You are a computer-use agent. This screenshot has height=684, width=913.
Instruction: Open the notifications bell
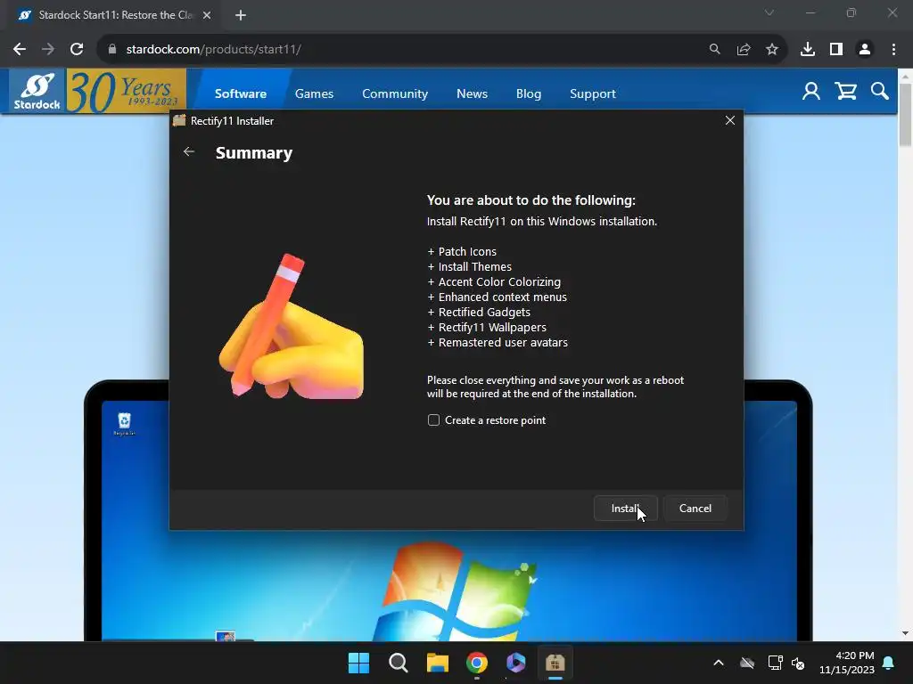pos(889,663)
